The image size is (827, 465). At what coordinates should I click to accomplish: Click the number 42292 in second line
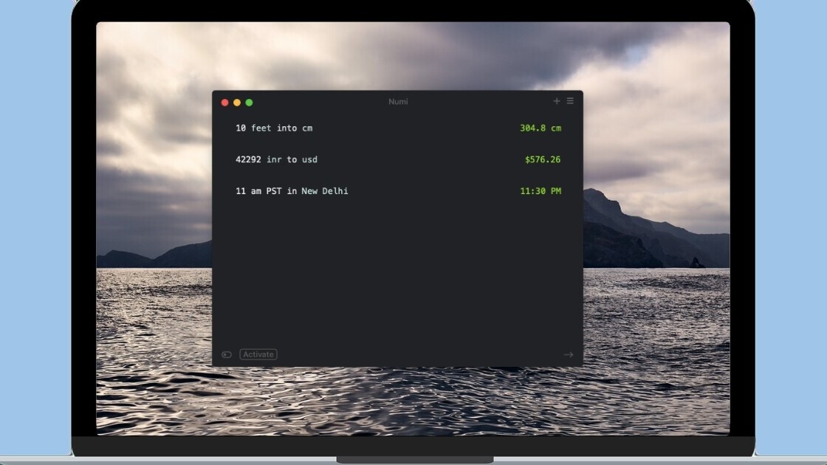click(248, 159)
